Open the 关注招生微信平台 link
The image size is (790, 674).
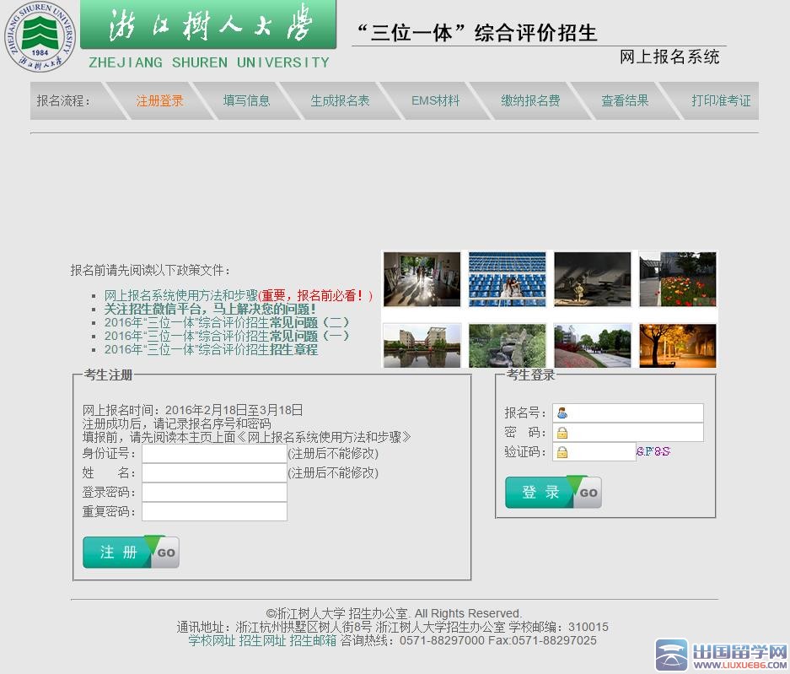pyautogui.click(x=210, y=309)
